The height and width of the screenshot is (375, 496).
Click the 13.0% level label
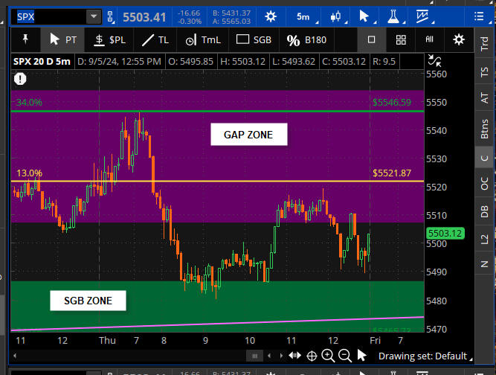pyautogui.click(x=29, y=173)
